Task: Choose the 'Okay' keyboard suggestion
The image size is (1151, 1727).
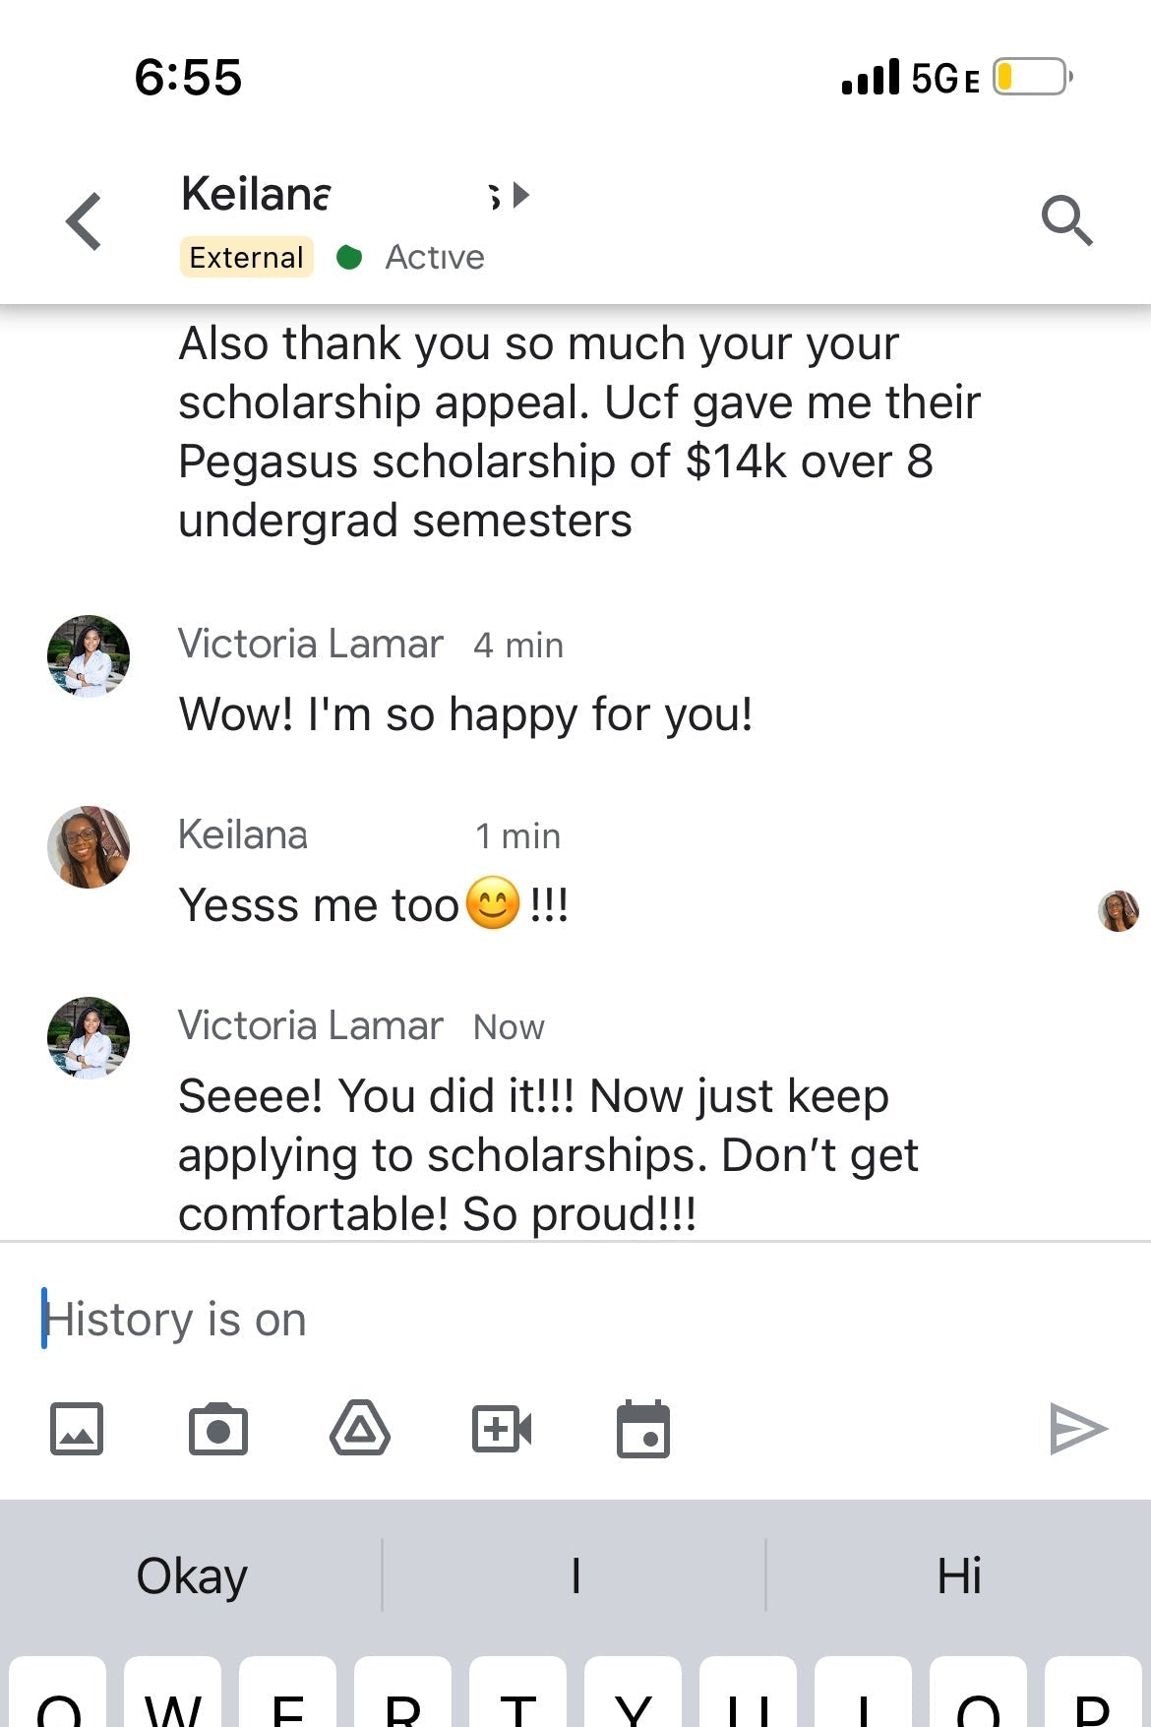Action: [x=192, y=1575]
